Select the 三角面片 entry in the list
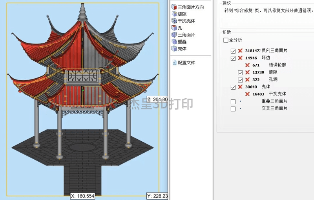Image resolution: width=314 pixels, height=200 pixels. point(186,35)
